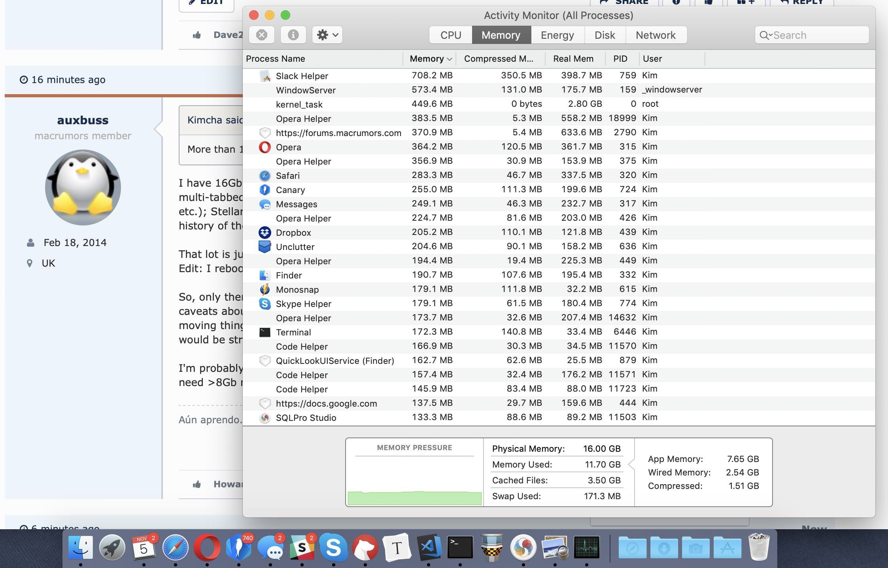The height and width of the screenshot is (568, 888).
Task: Sort by the Compressed Mem column header
Action: pyautogui.click(x=499, y=59)
